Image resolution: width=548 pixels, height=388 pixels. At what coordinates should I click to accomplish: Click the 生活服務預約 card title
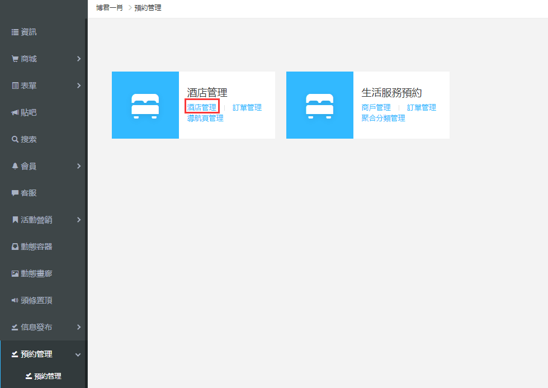pos(391,93)
